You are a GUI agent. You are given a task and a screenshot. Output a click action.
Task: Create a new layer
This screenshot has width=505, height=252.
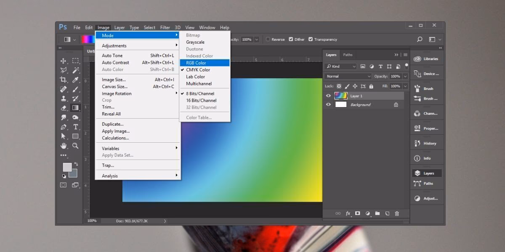[x=387, y=213]
